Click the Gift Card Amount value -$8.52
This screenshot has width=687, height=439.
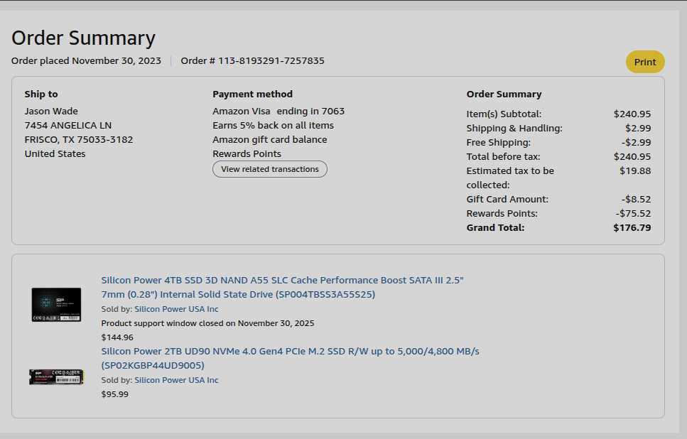click(636, 200)
